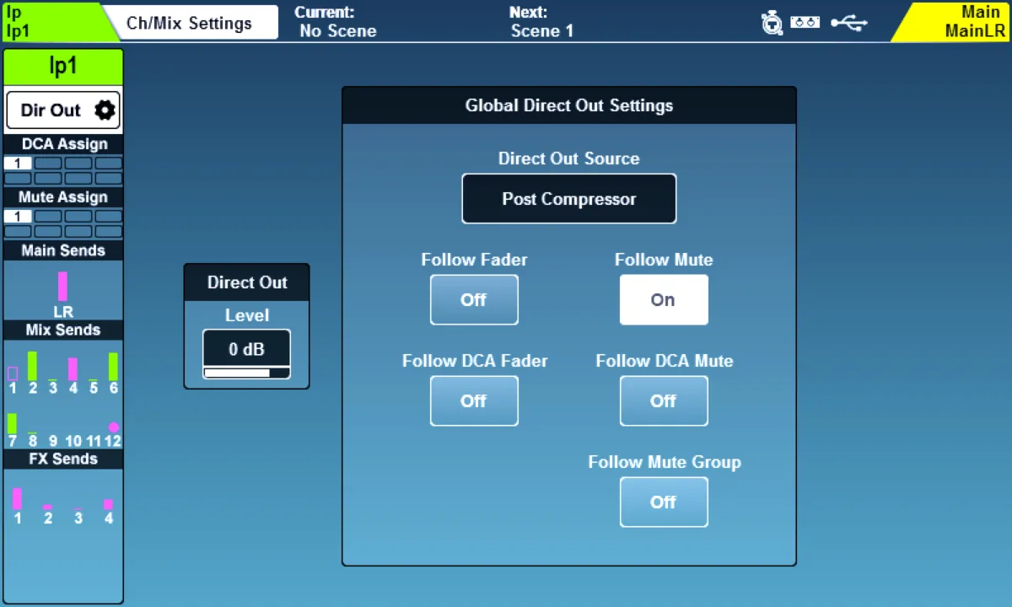Select Mix Send 2 level bar
Viewport: 1012px width, 607px height.
(x=32, y=366)
